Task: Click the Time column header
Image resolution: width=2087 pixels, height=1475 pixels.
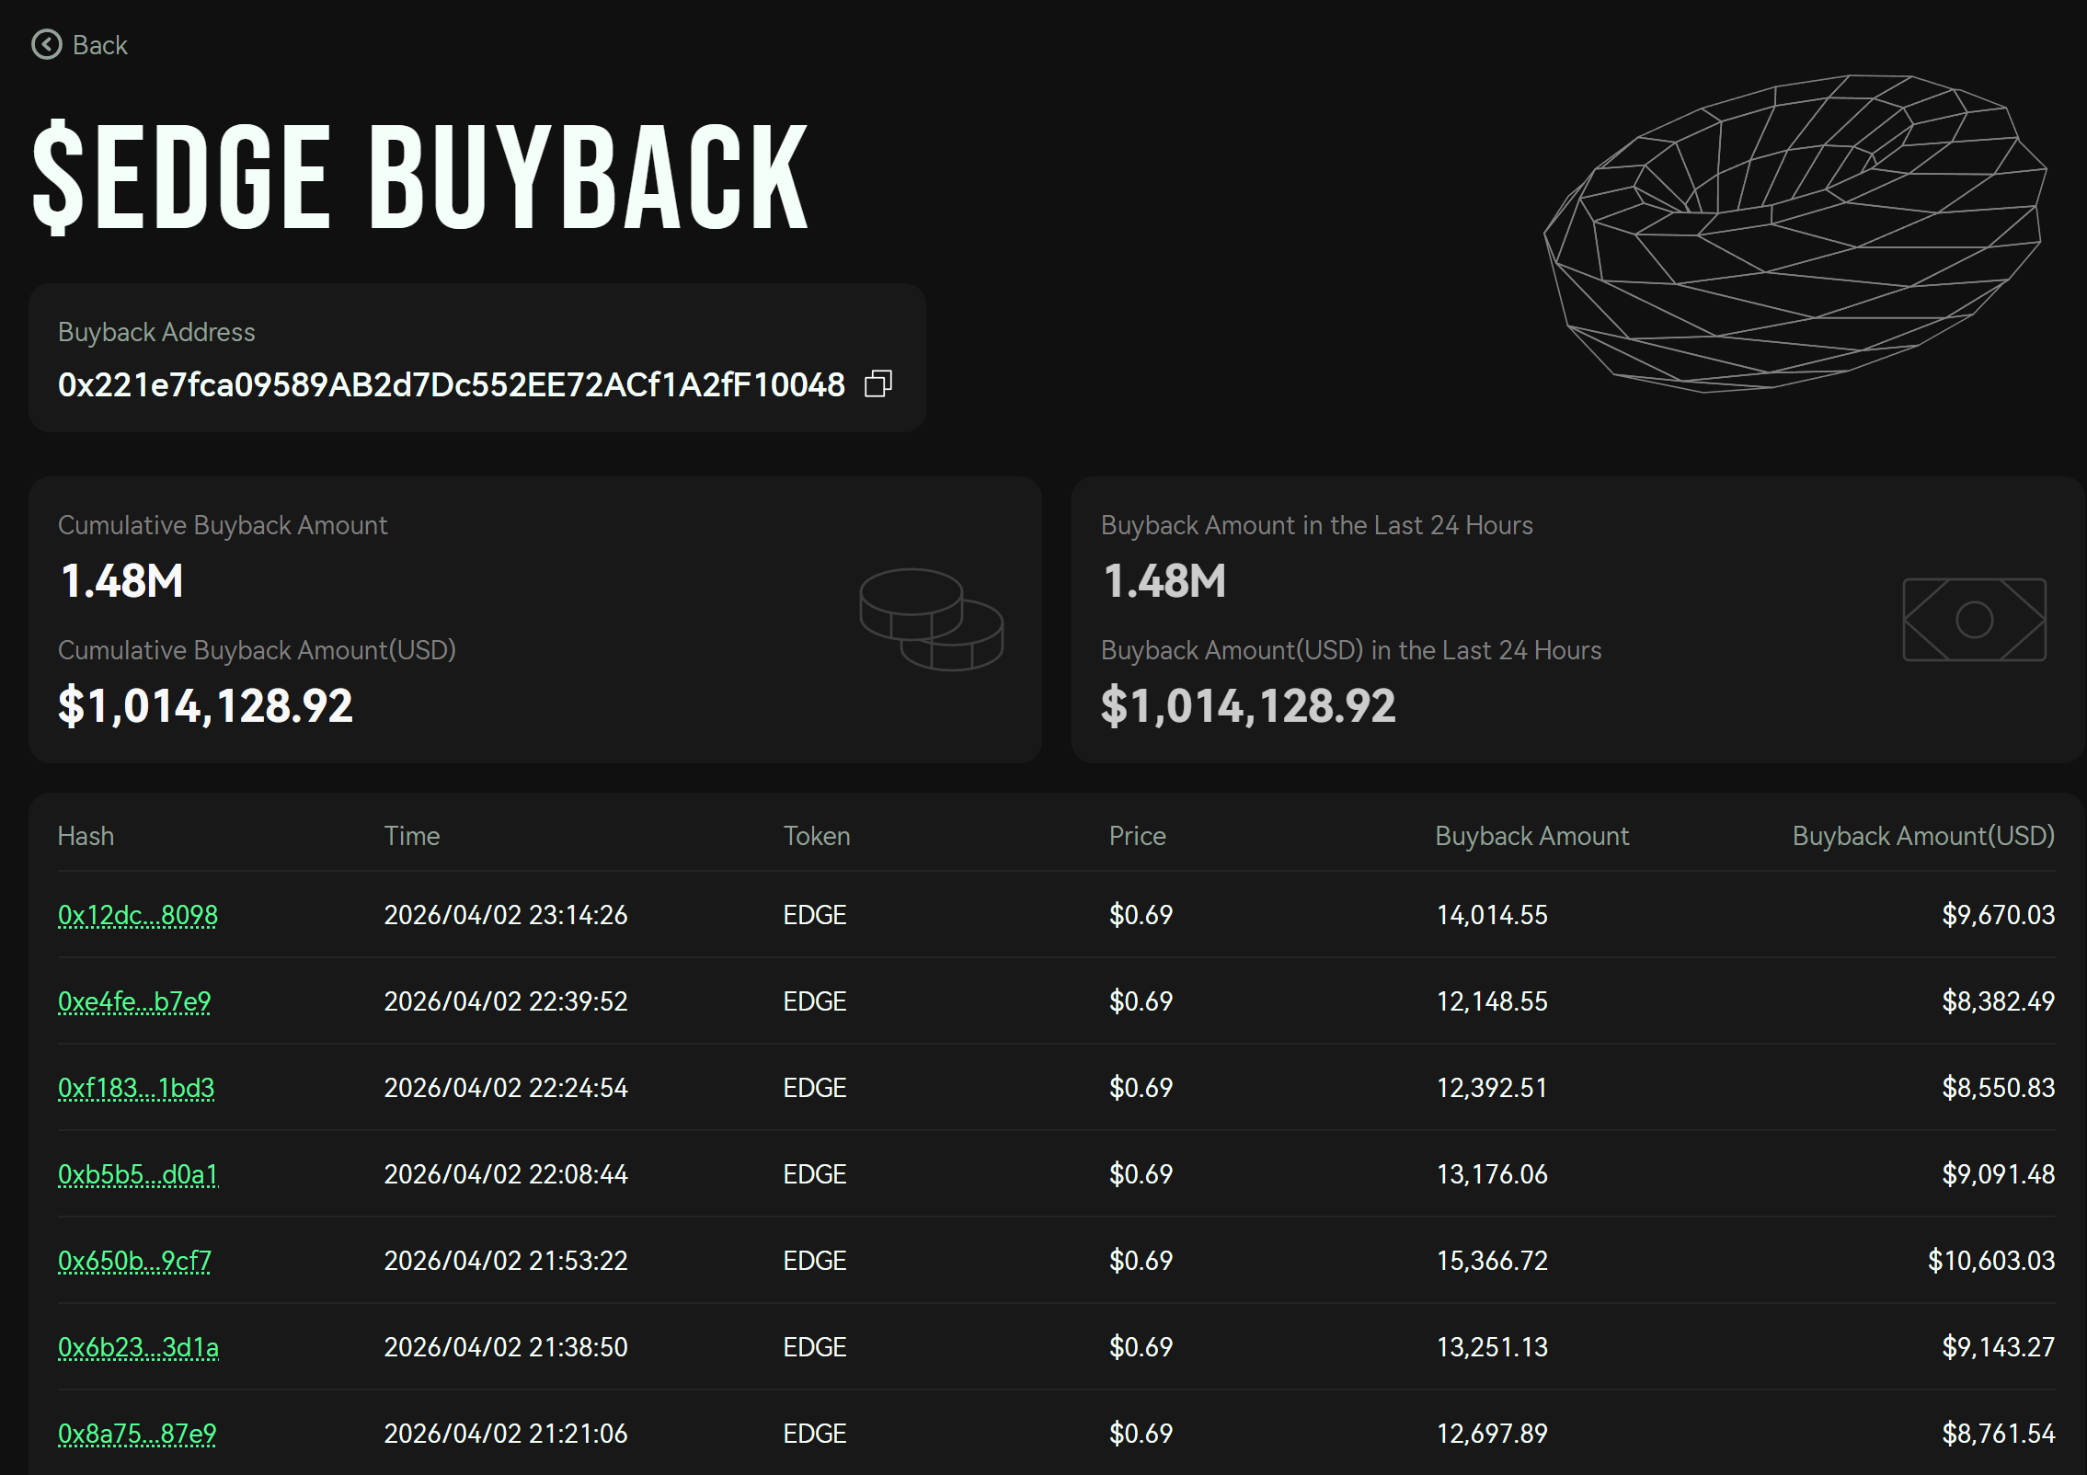Action: pyautogui.click(x=411, y=836)
